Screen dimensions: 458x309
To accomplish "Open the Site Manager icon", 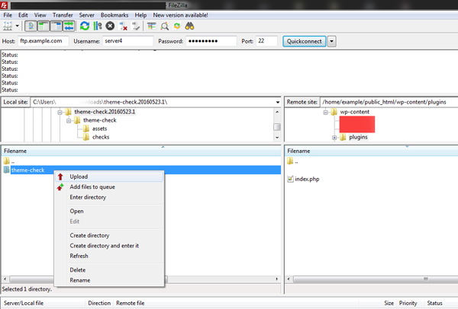I will (8, 26).
